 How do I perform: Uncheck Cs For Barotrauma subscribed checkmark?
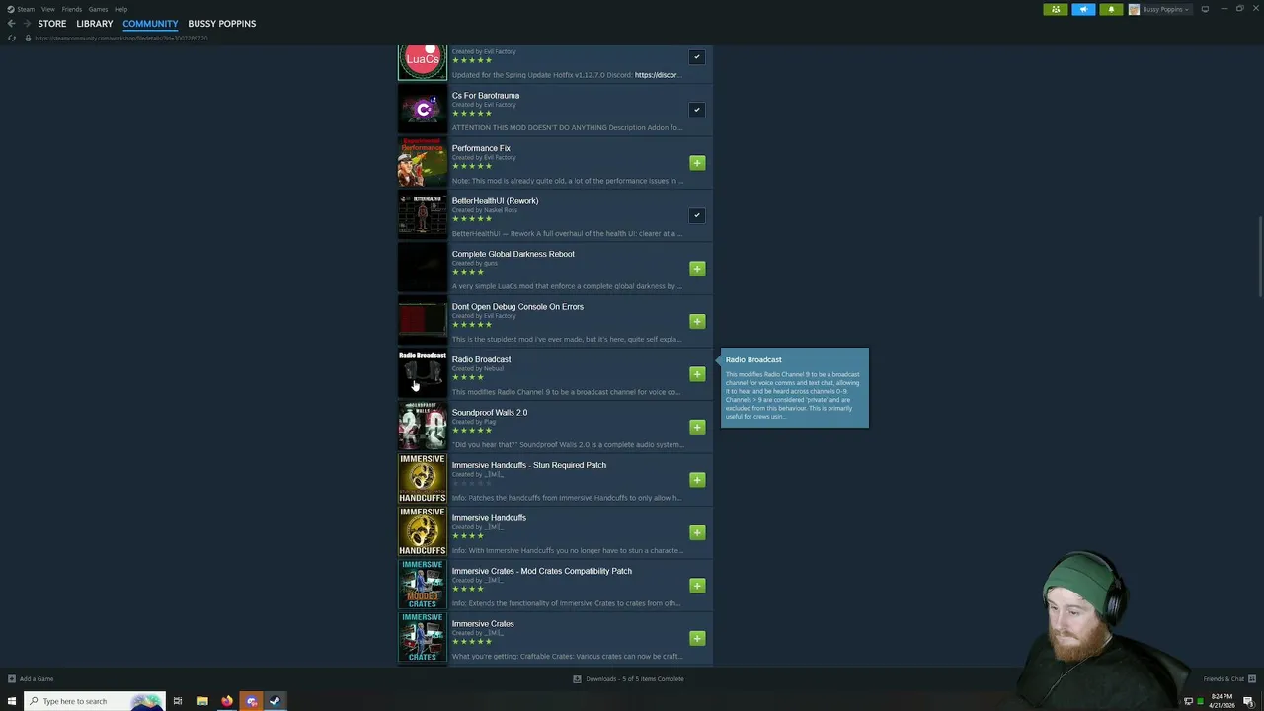click(x=697, y=110)
